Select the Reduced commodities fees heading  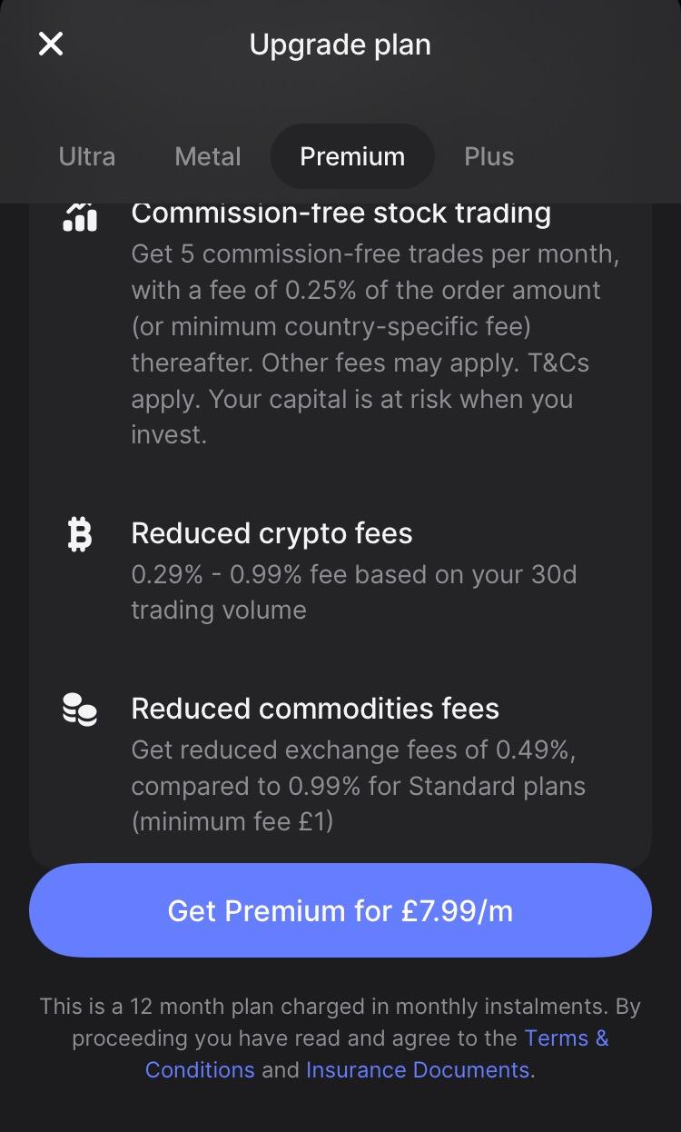pos(315,709)
